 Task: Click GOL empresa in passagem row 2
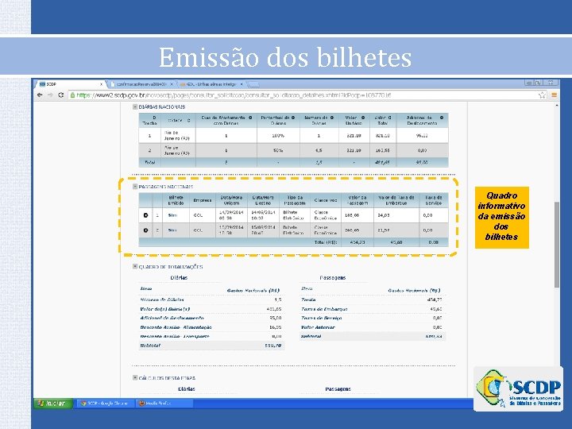198,230
